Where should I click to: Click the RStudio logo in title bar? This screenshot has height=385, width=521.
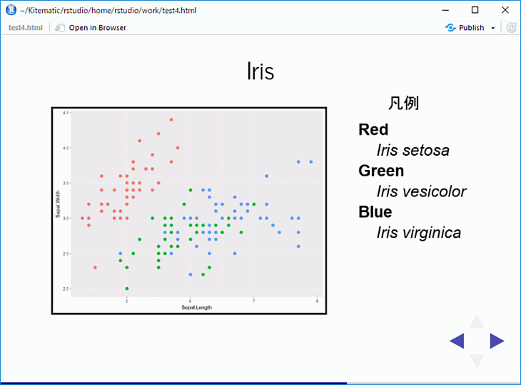pos(11,10)
